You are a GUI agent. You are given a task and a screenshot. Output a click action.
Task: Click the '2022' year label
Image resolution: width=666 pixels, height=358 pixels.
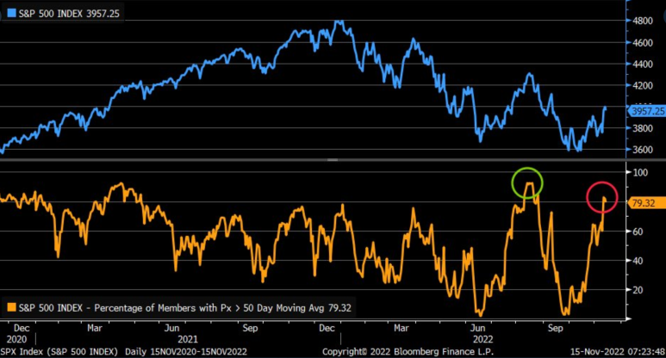[483, 339]
